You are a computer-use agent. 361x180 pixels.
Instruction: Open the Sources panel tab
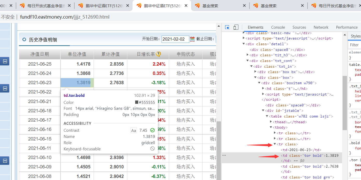click(x=299, y=27)
